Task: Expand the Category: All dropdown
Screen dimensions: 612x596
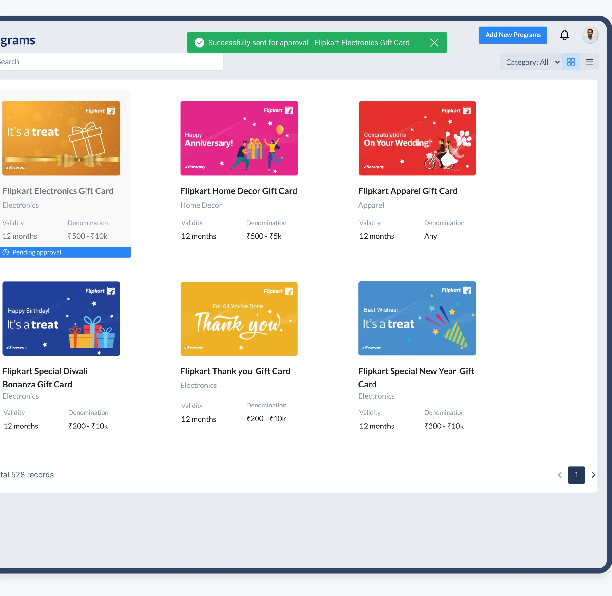Action: [531, 62]
